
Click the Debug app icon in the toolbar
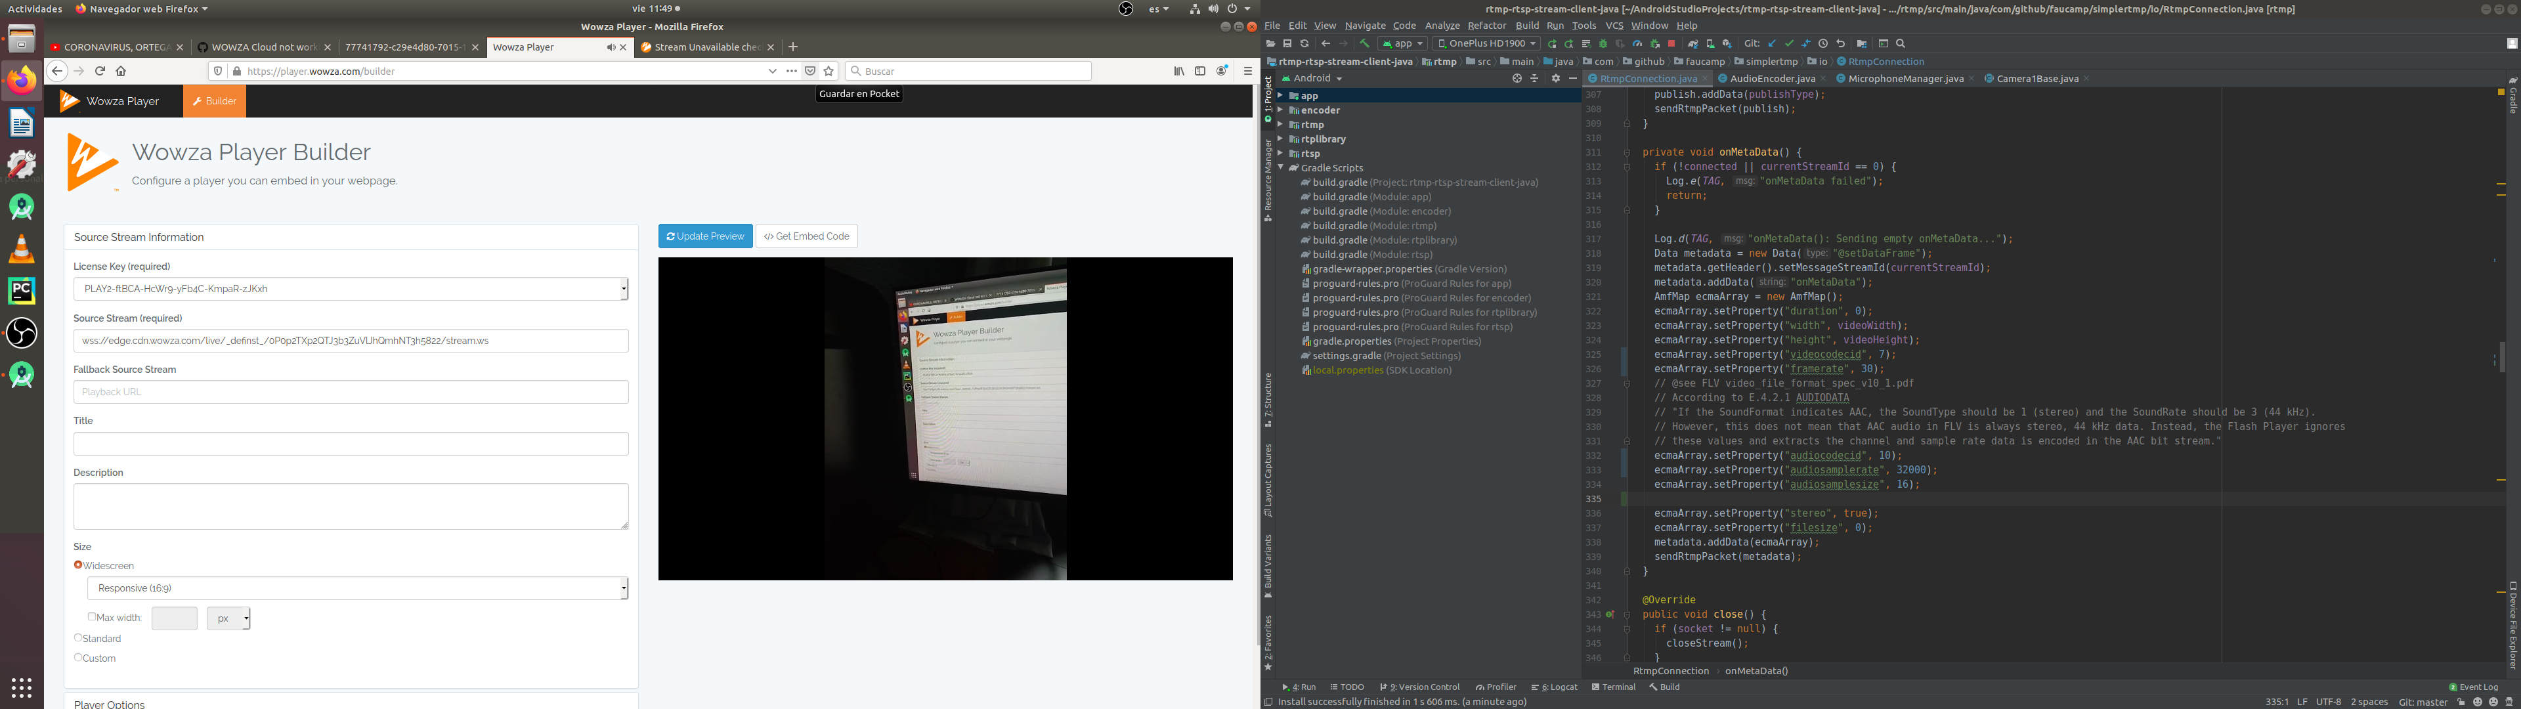[x=1603, y=43]
